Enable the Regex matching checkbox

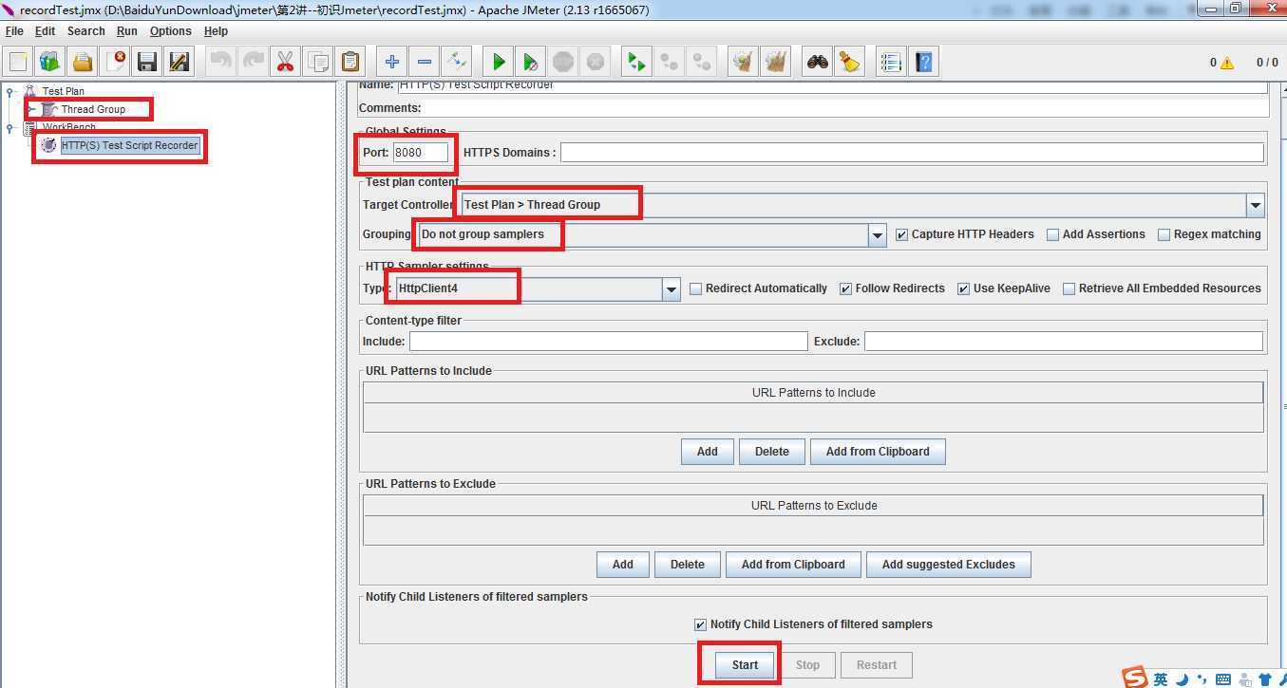click(1164, 234)
